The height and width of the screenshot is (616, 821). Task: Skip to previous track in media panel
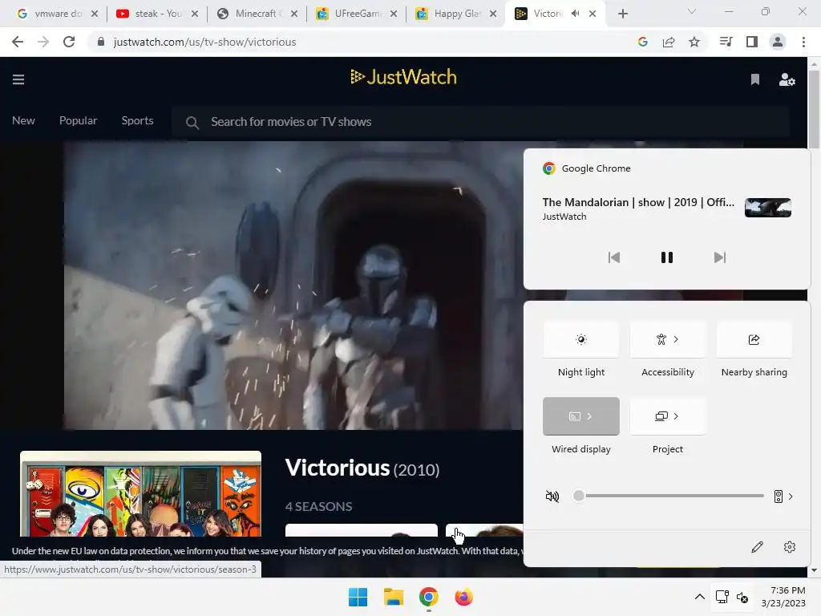(x=613, y=257)
